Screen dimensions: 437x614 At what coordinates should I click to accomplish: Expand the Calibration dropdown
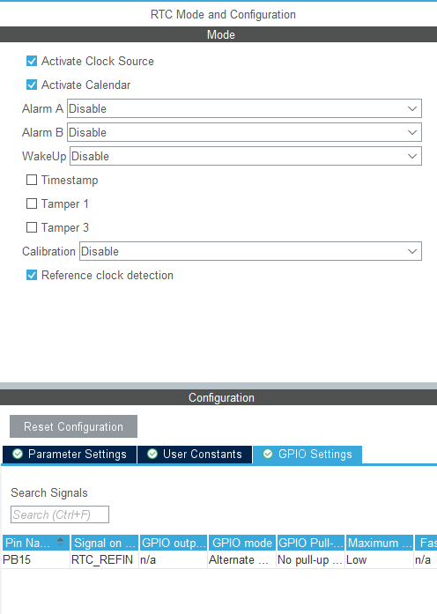click(250, 251)
